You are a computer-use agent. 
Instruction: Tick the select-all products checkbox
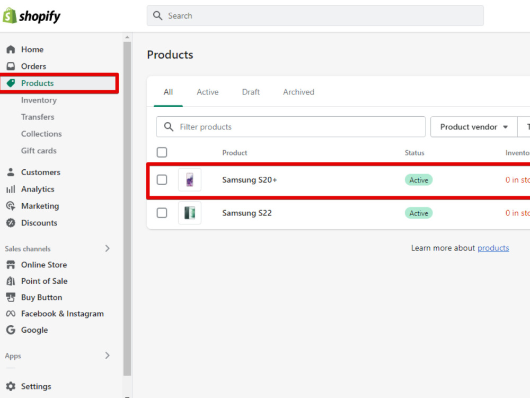[x=162, y=152]
